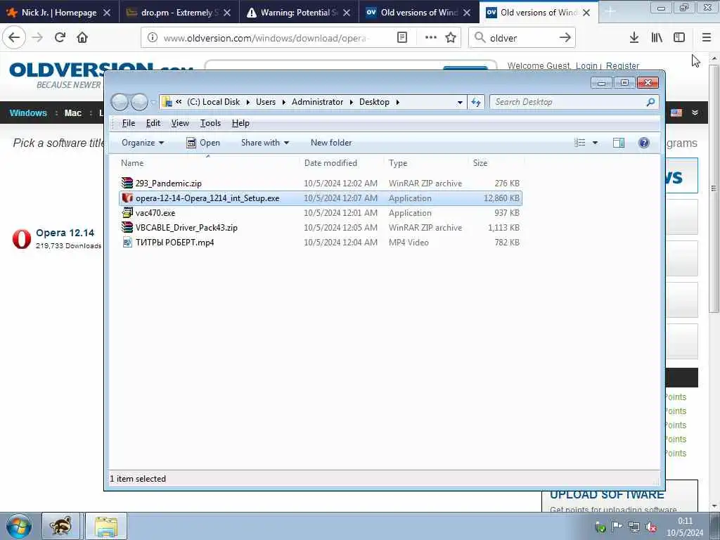Go to Firefox home page icon
720x540 pixels.
click(82, 37)
